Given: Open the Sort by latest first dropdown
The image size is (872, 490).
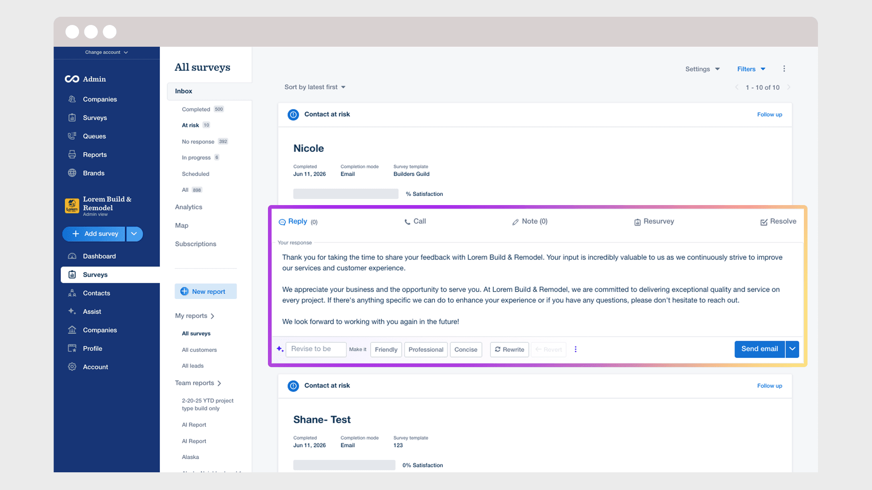Looking at the screenshot, I should [315, 87].
